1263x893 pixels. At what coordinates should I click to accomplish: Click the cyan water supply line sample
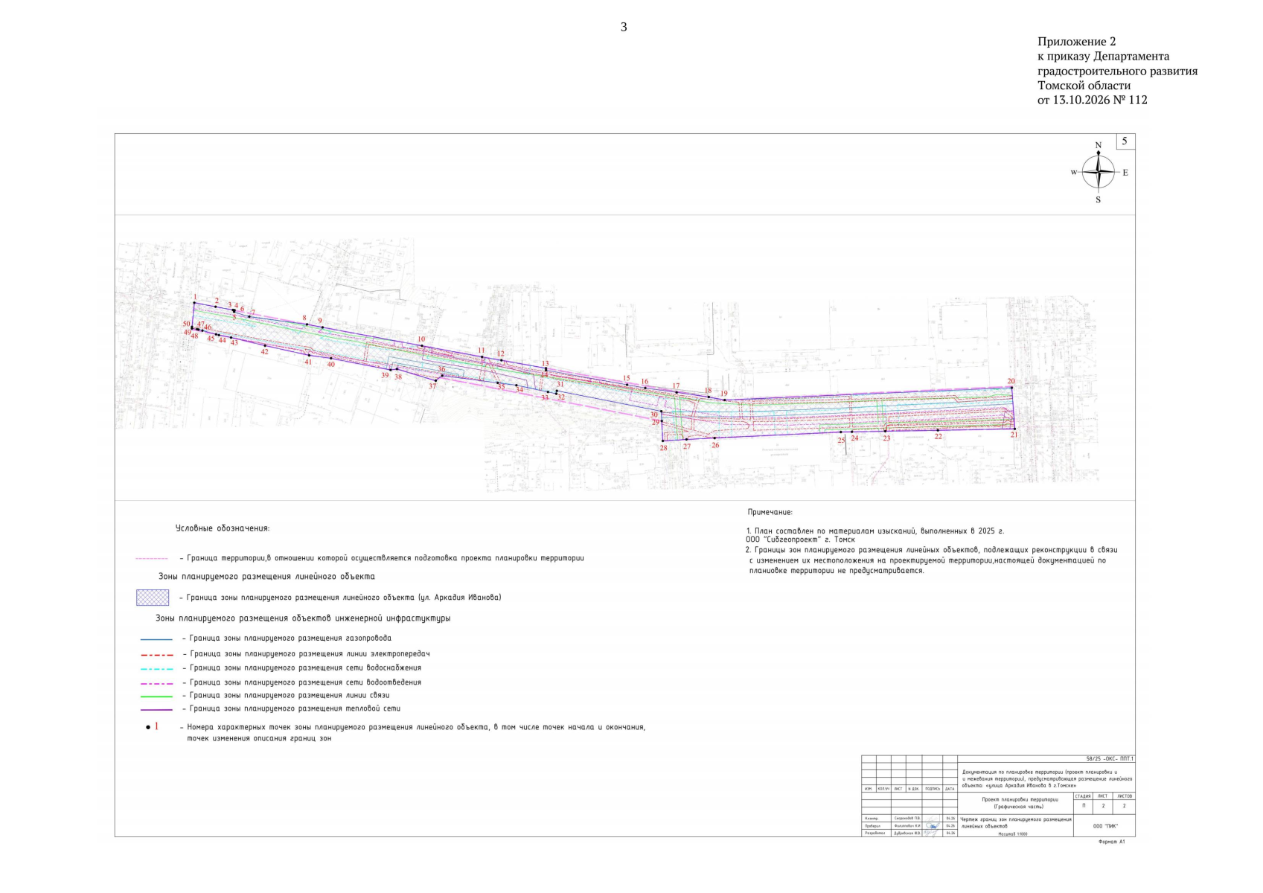click(x=156, y=669)
